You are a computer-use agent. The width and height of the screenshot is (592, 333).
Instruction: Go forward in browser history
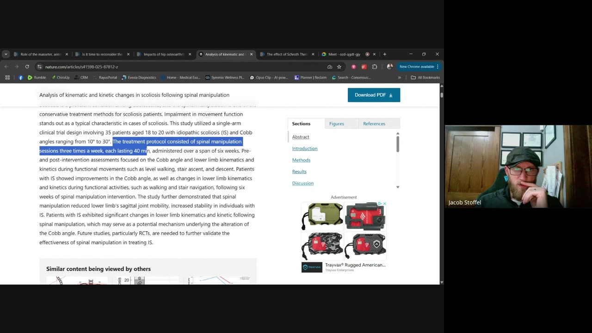point(17,67)
